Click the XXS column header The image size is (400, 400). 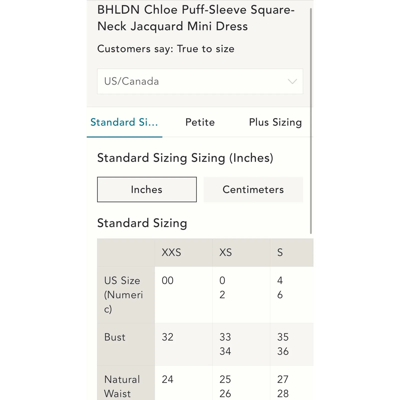coord(171,252)
